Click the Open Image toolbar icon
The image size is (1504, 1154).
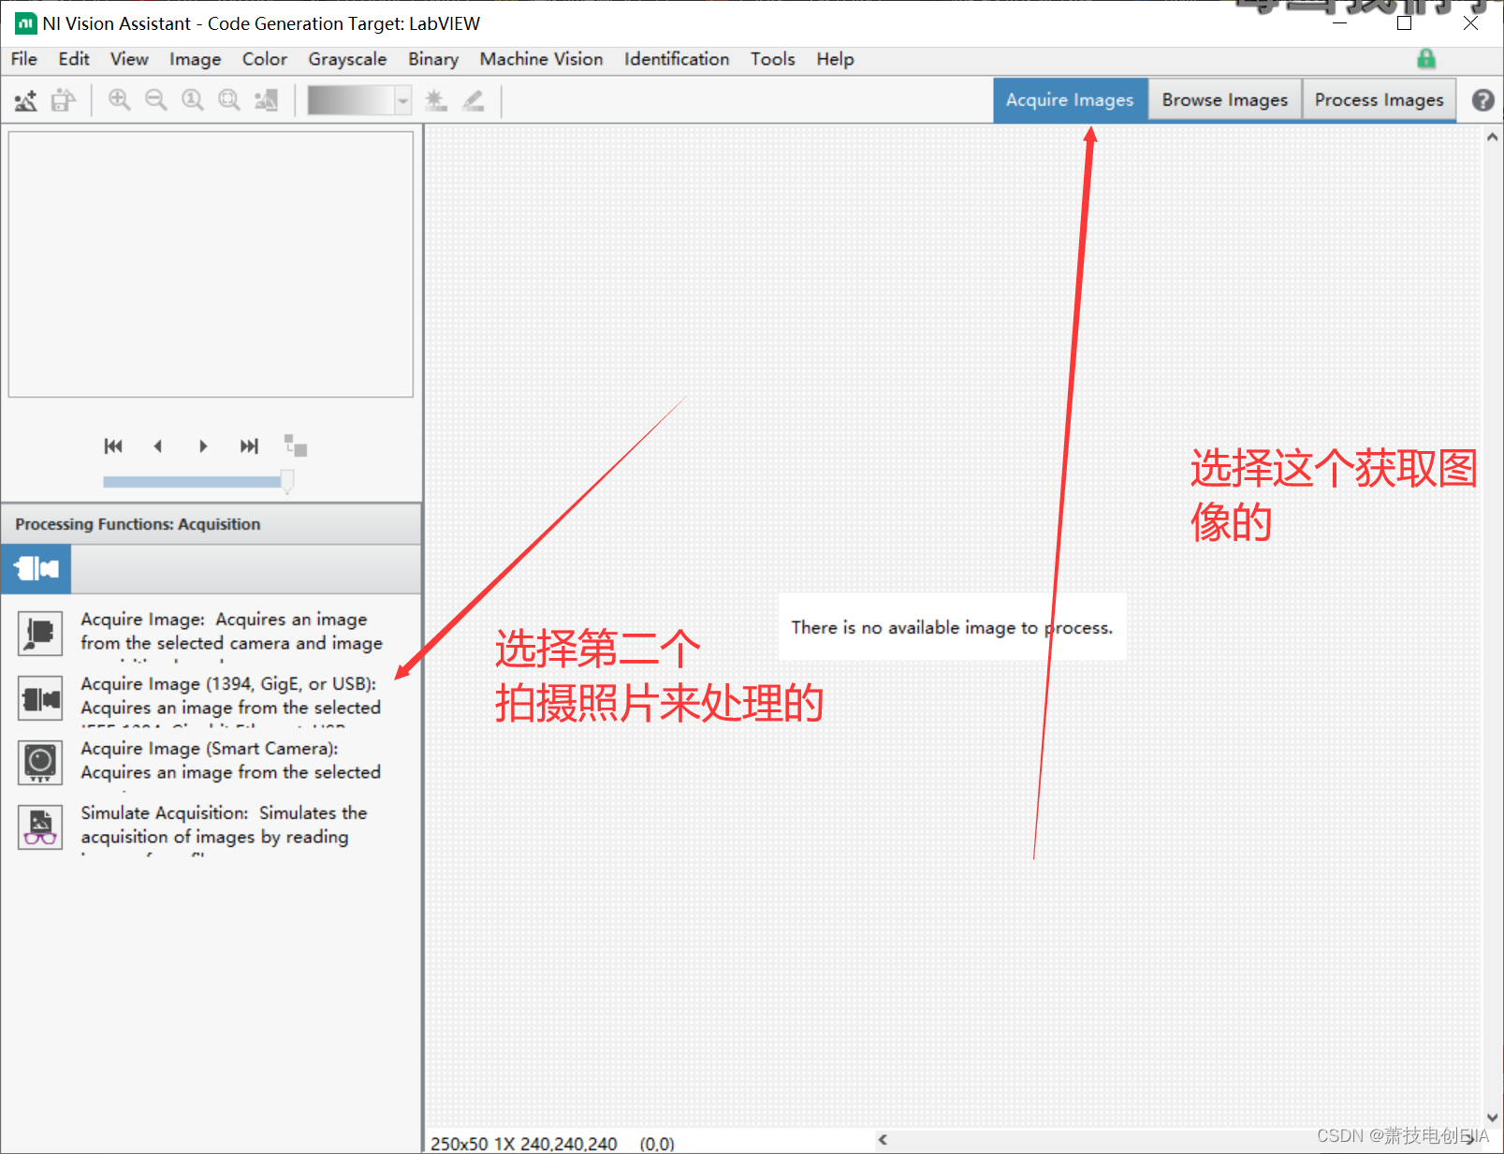[x=63, y=100]
